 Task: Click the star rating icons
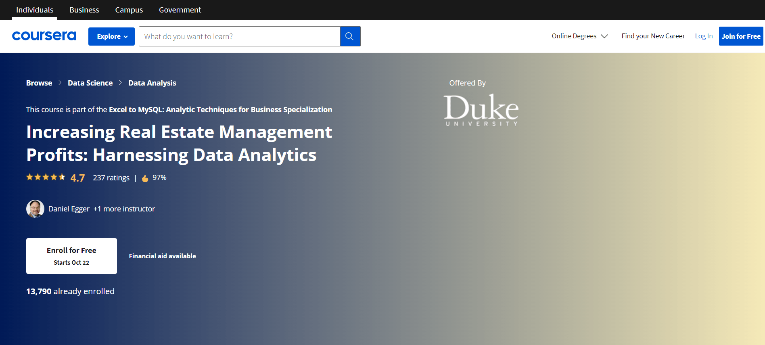point(46,177)
